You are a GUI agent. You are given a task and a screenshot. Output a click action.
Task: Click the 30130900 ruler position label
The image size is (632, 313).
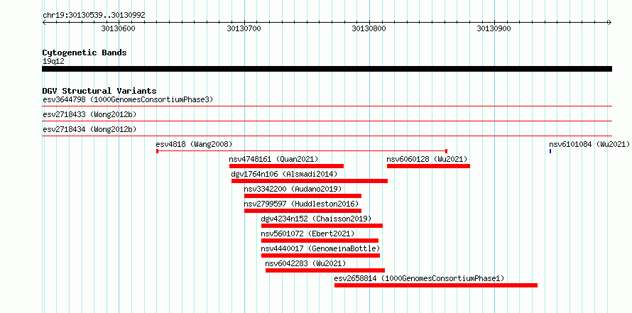tap(494, 28)
